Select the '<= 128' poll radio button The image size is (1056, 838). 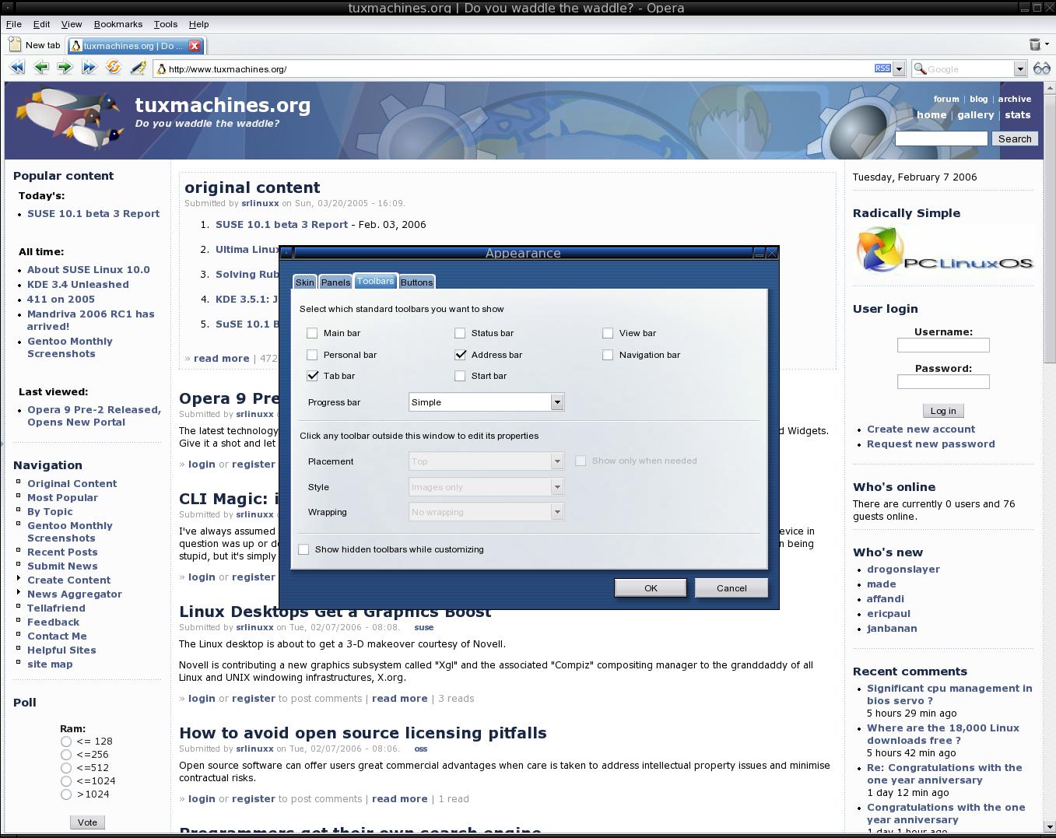tap(66, 742)
